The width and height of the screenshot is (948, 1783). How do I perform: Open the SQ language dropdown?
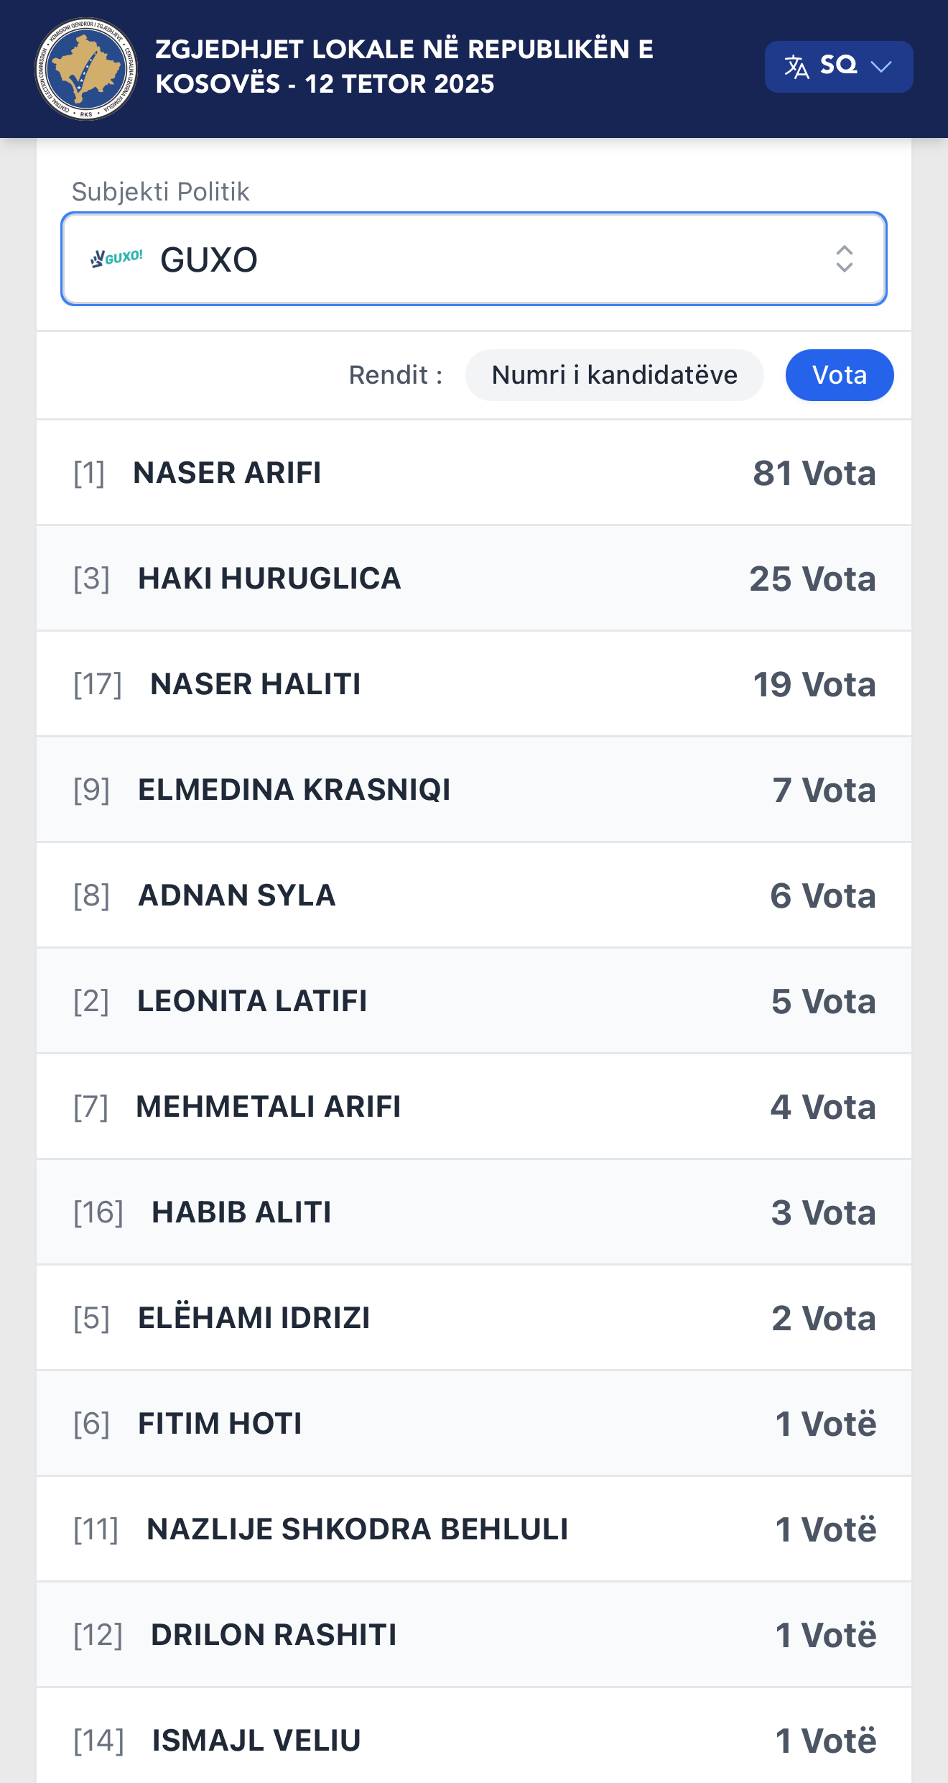(x=838, y=67)
